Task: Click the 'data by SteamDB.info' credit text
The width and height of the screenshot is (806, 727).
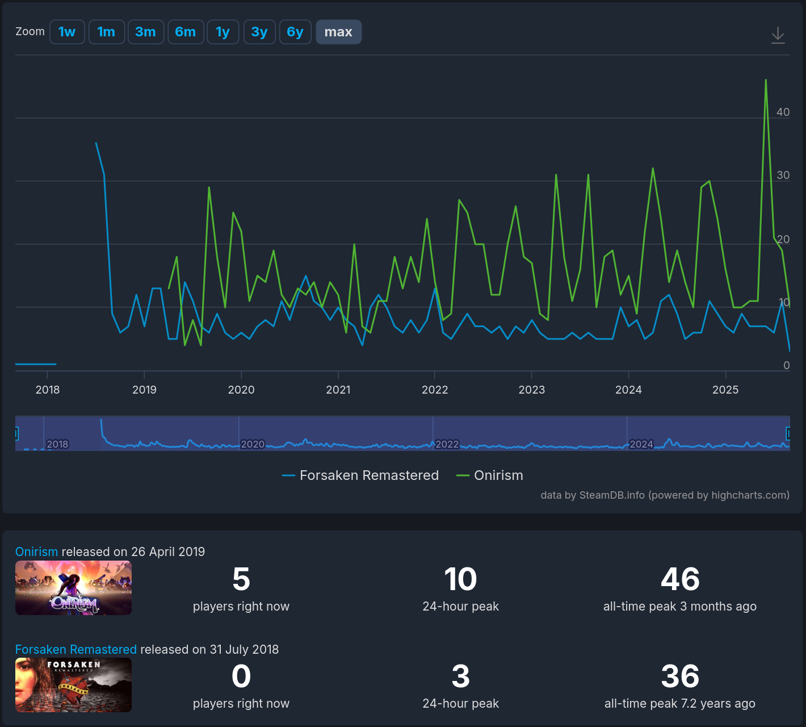Action: [x=665, y=495]
